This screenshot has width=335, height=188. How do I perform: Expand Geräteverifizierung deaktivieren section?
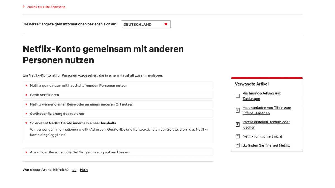click(118, 114)
